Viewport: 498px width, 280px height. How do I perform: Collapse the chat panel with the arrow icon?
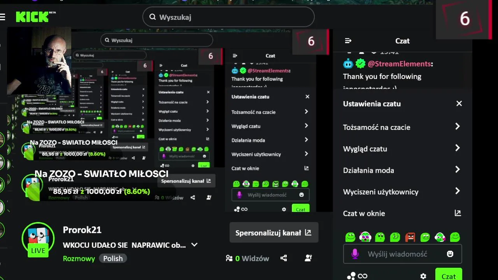pos(348,41)
